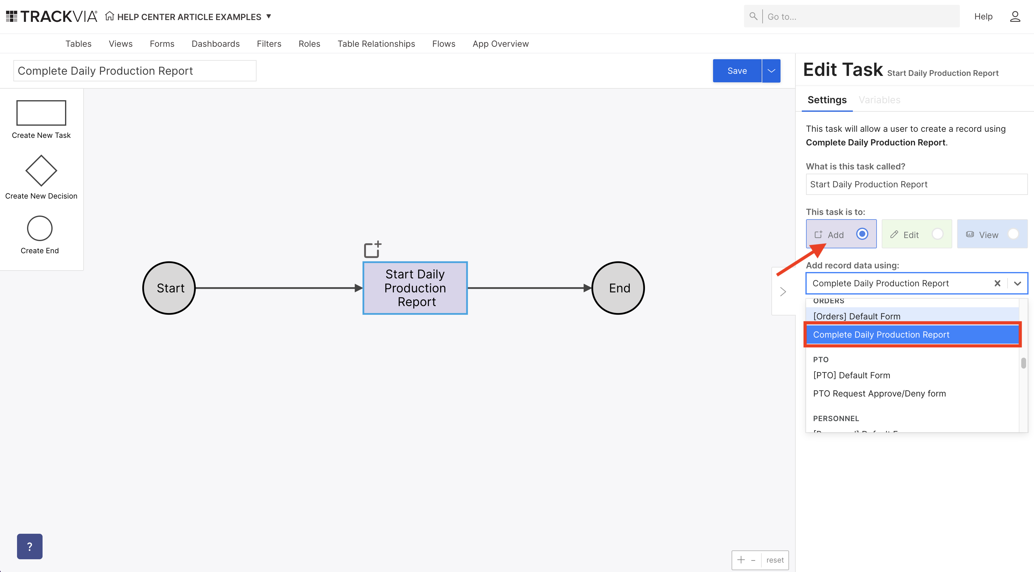Collapse the Edit Task side panel
The height and width of the screenshot is (572, 1034).
point(783,291)
